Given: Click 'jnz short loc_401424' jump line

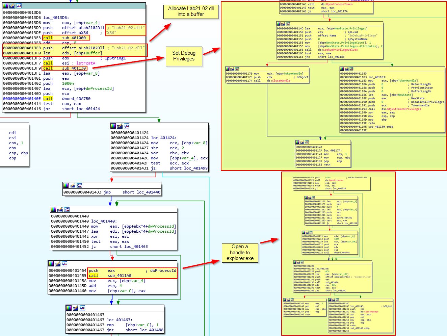Looking at the screenshot, I should tap(72, 109).
